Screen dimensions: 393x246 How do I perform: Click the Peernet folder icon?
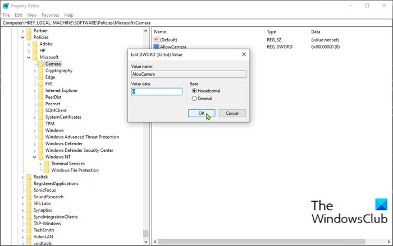41,104
